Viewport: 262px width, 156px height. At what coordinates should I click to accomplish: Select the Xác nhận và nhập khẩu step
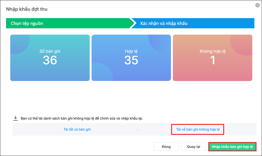[164, 23]
